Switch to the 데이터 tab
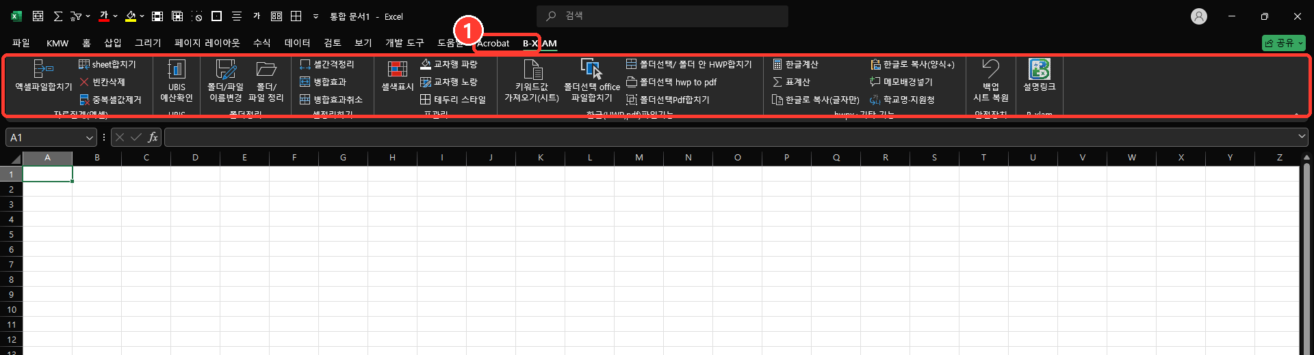Image resolution: width=1314 pixels, height=355 pixels. click(x=297, y=43)
